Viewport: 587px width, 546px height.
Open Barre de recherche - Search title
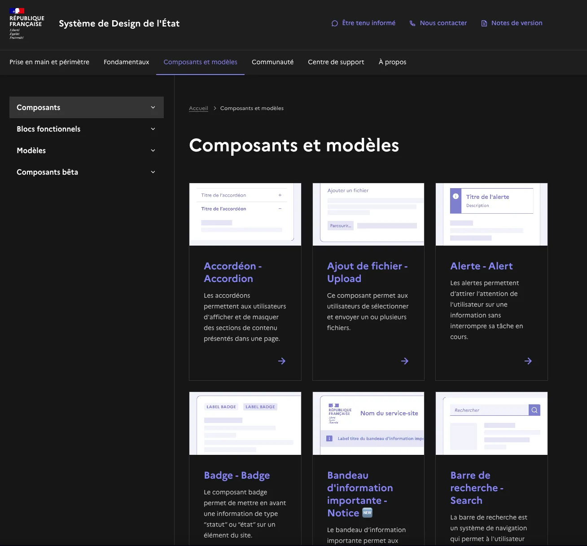pos(477,488)
